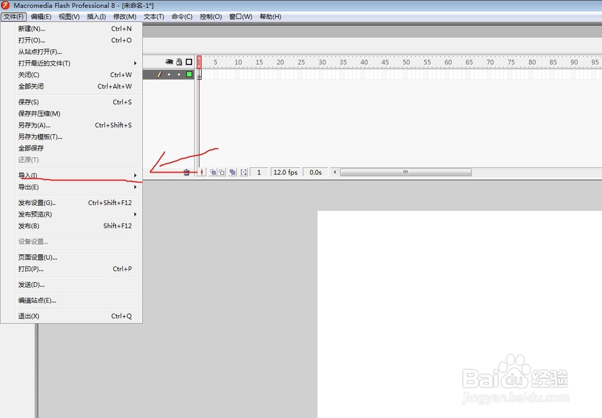The image size is (602, 418).
Task: Open the 编辑(E) menu
Action: pos(41,16)
